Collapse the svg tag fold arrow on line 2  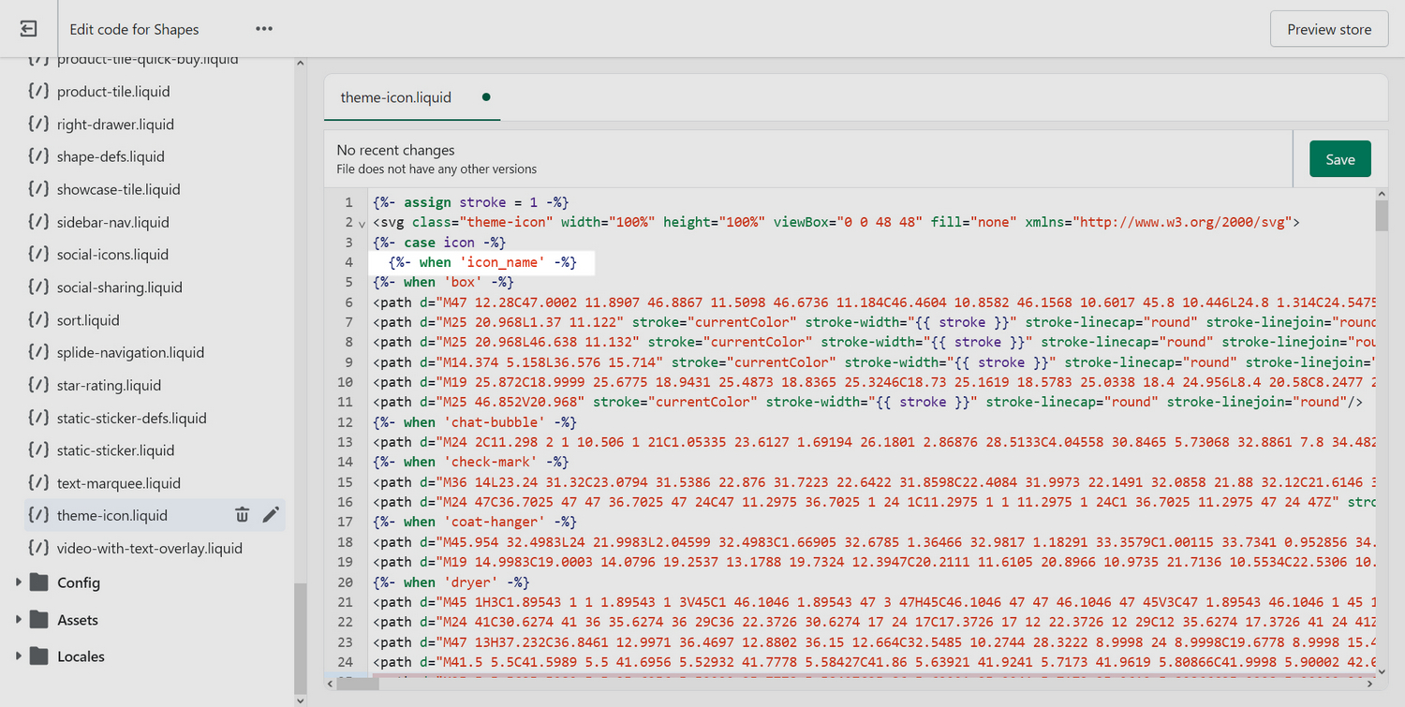(362, 223)
